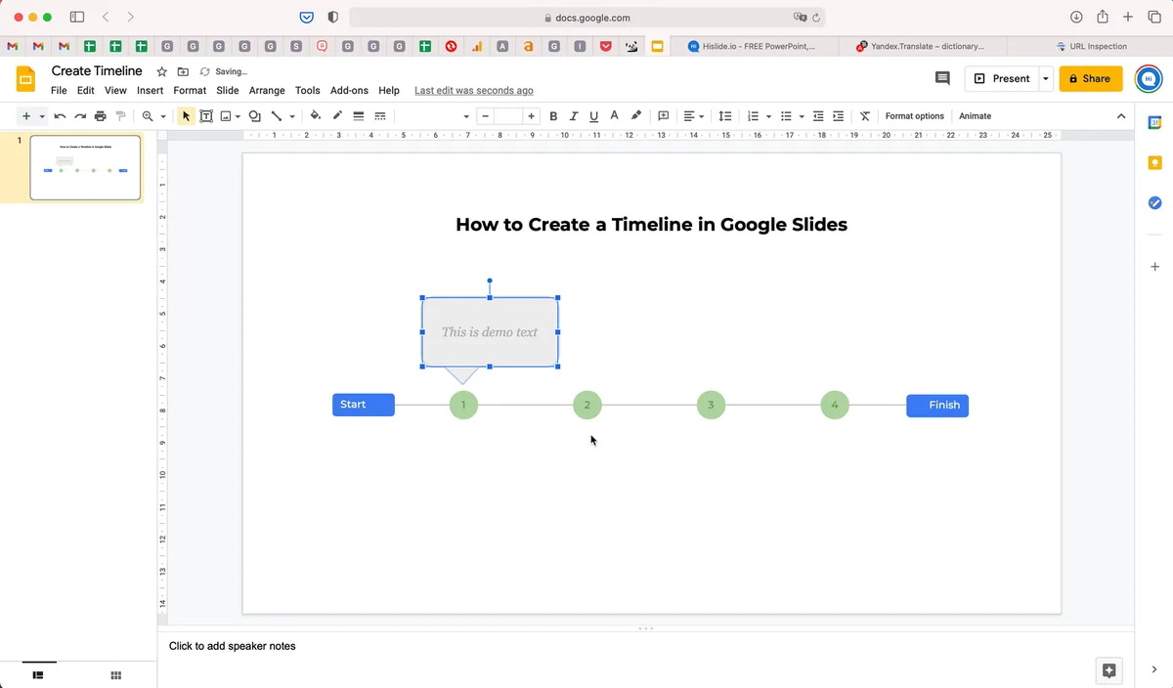Screen dimensions: 1173x688
Task: Open Format options
Action: point(915,116)
